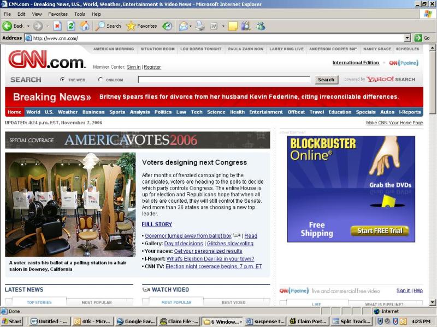Screen dimensions: 437x327
Task: Expand the Forward button history dropdown
Action: pos(48,26)
